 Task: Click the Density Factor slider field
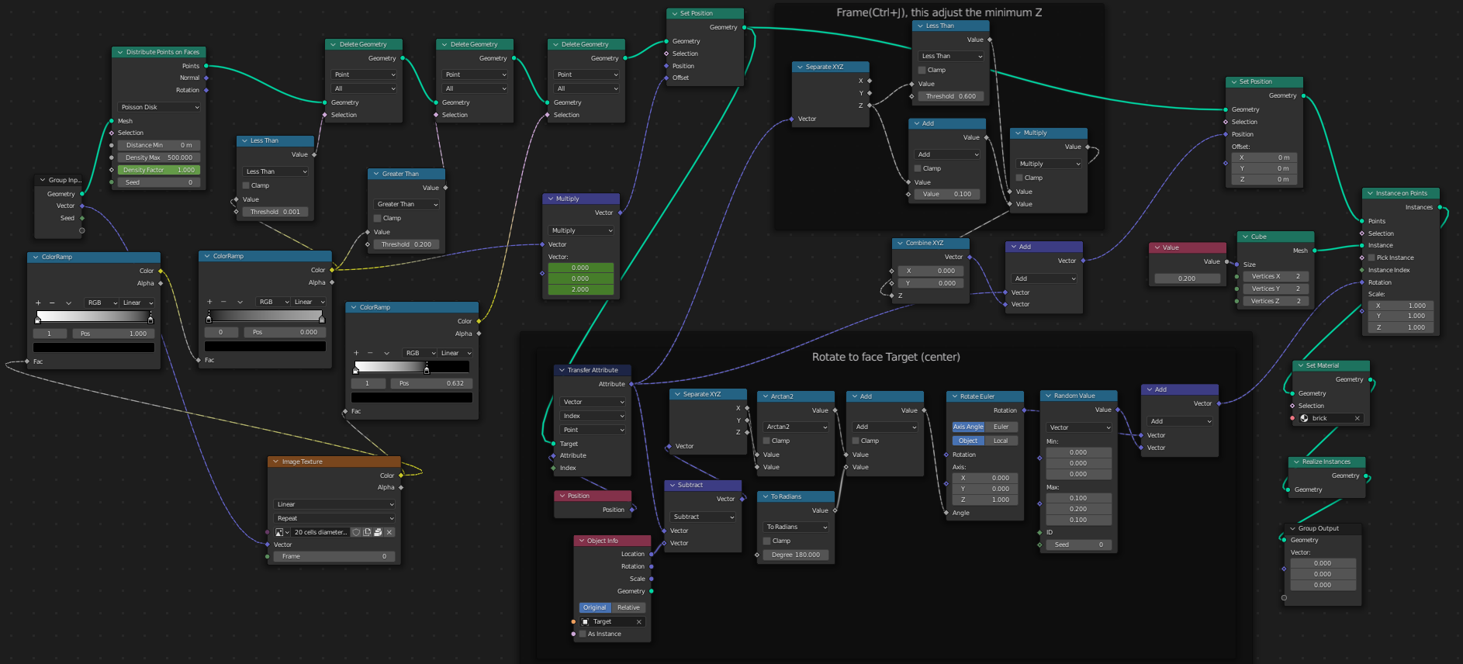(159, 170)
